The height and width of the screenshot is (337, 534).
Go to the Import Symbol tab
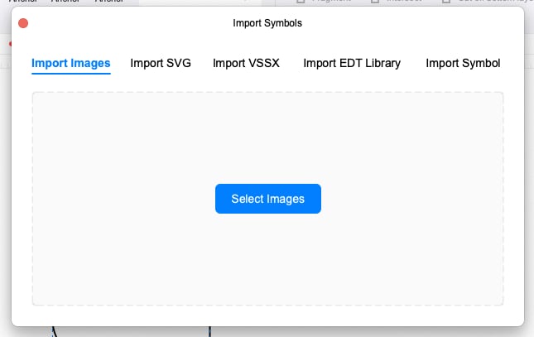(463, 63)
